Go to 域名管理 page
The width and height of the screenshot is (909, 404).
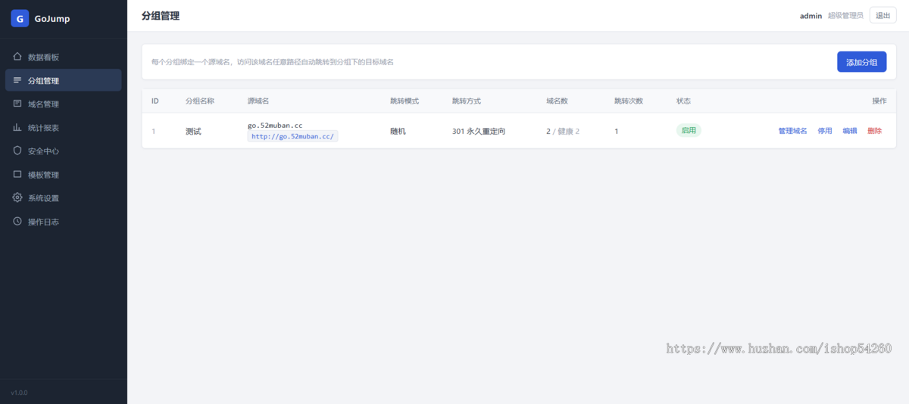tap(63, 104)
